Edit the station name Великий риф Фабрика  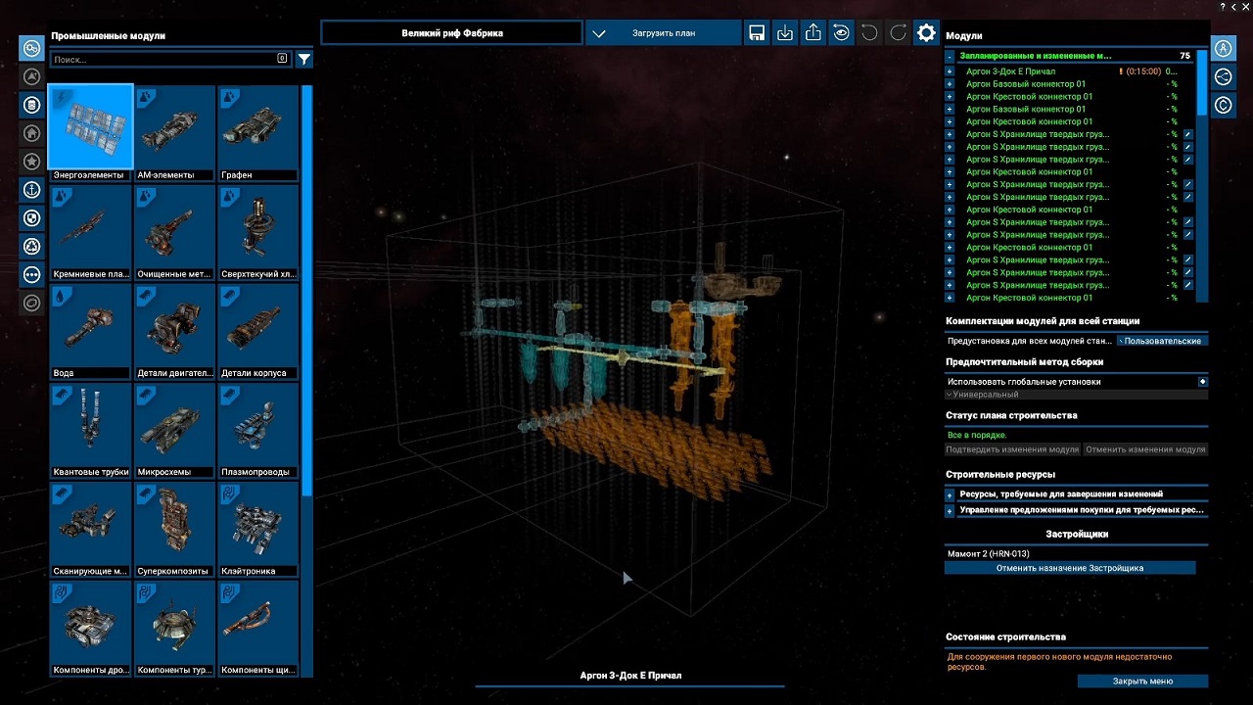pyautogui.click(x=452, y=33)
